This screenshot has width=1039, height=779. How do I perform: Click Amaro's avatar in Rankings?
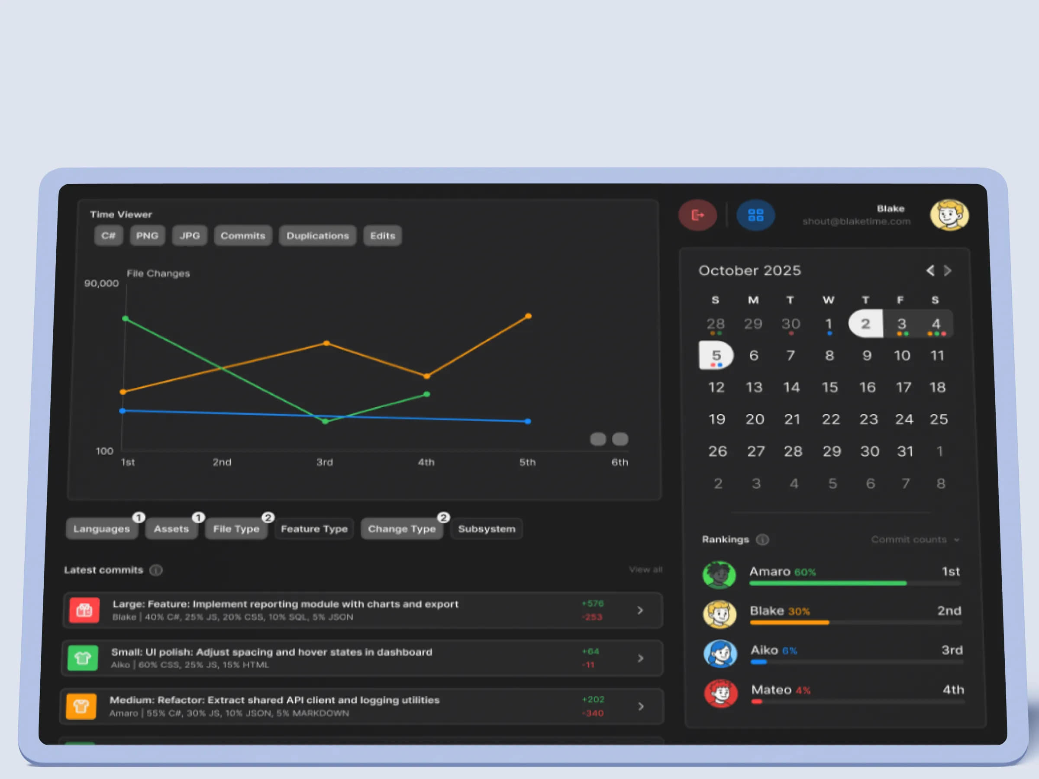719,575
